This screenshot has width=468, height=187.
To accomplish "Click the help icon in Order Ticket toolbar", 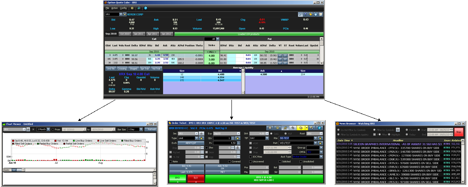I will coord(319,128).
